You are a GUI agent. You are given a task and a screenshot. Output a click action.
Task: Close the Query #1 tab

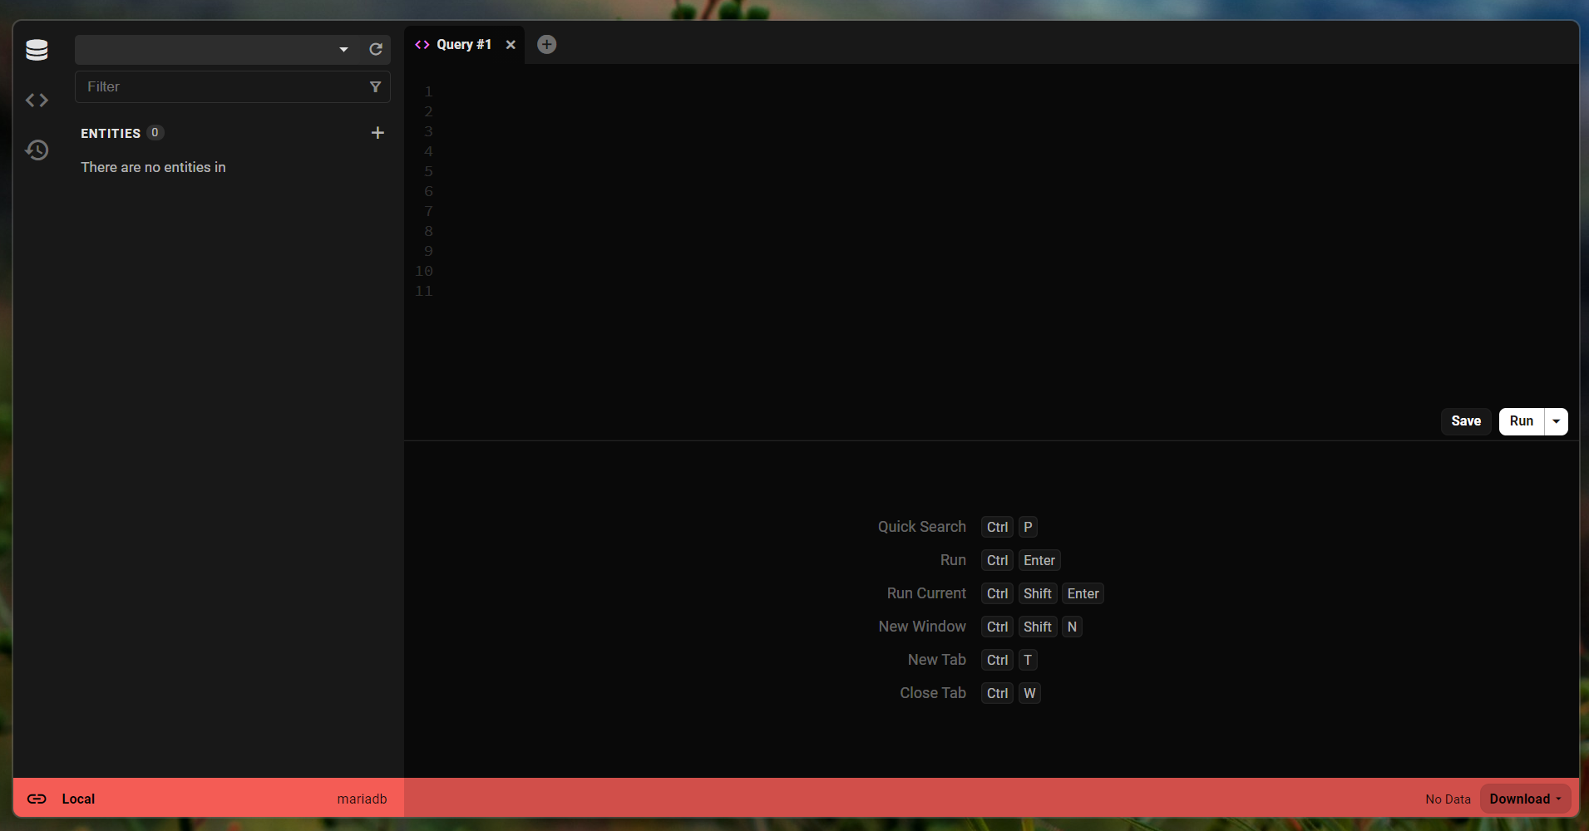click(x=511, y=44)
